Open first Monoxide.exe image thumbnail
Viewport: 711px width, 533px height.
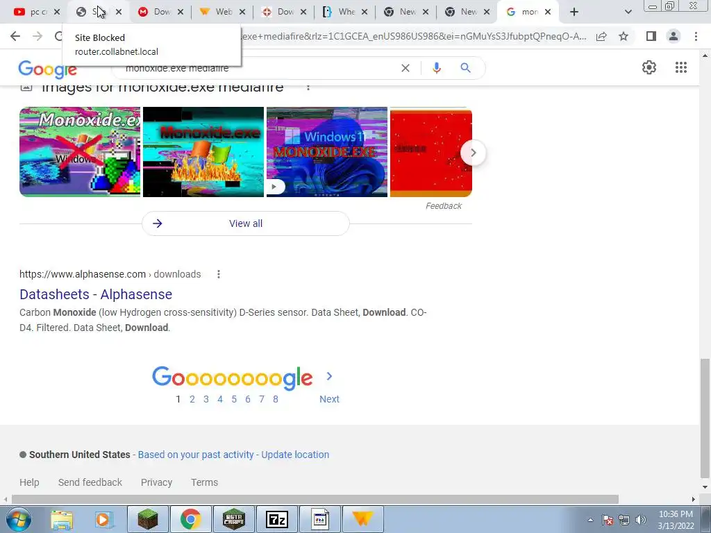pos(80,152)
